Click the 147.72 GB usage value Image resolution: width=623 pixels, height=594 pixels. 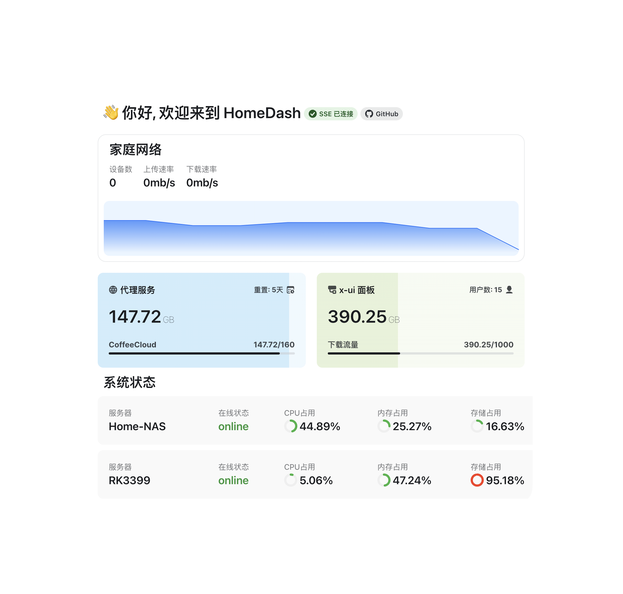(x=135, y=317)
